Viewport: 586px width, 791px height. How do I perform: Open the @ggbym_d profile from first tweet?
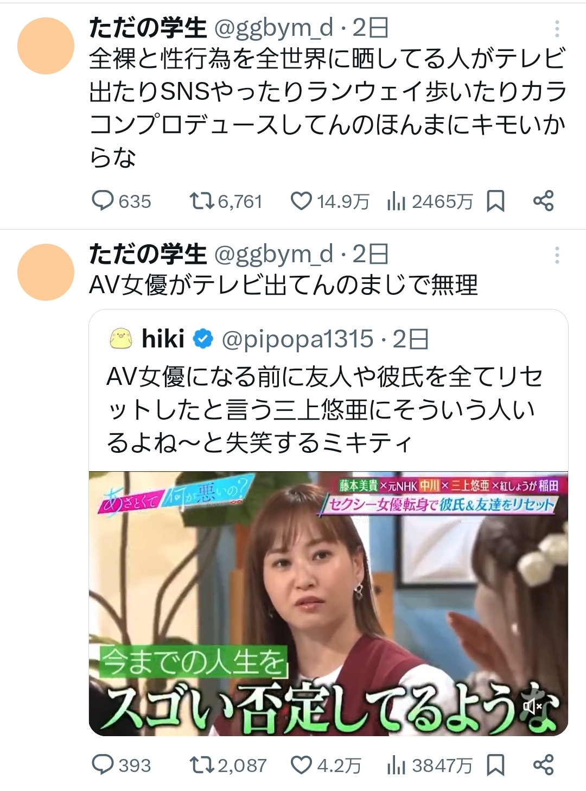click(x=274, y=28)
